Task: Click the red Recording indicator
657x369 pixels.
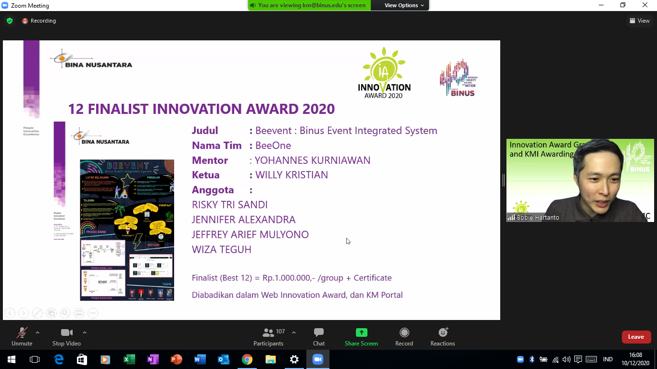Action: 39,21
